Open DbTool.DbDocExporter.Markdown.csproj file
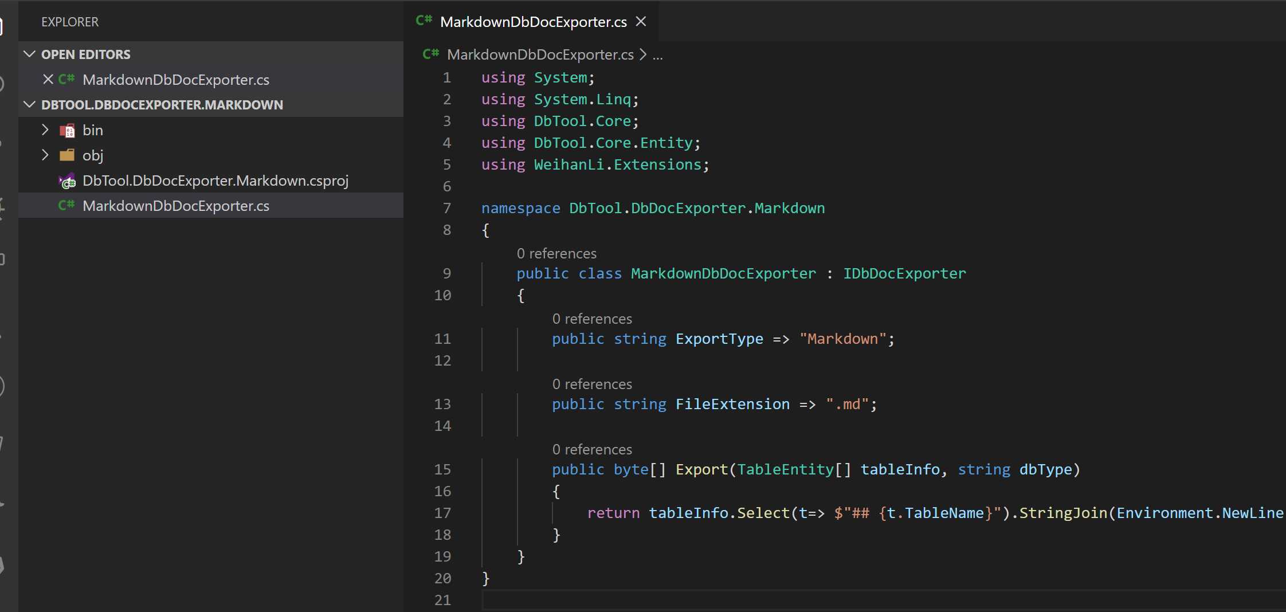Viewport: 1286px width, 612px height. 215,181
